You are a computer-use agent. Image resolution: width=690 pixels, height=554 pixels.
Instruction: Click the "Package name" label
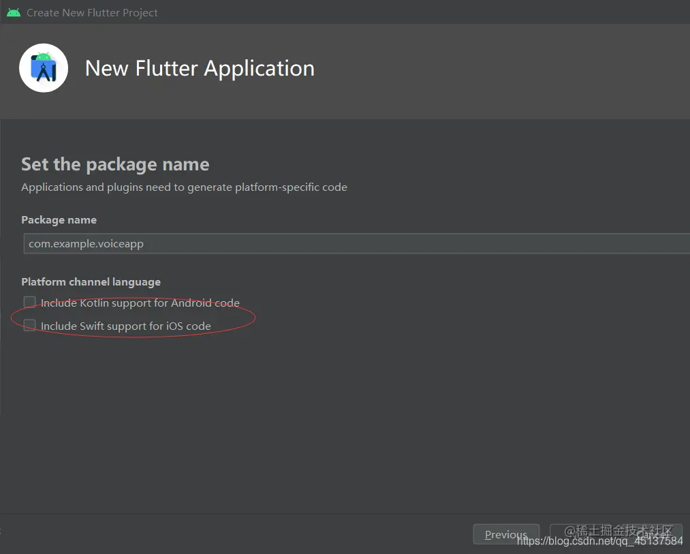pyautogui.click(x=59, y=219)
